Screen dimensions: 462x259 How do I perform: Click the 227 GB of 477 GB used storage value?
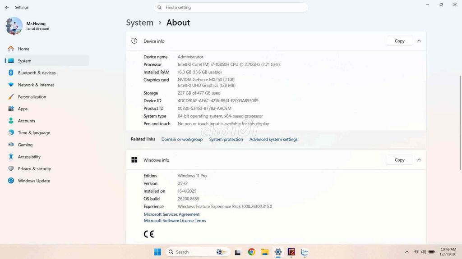(199, 93)
